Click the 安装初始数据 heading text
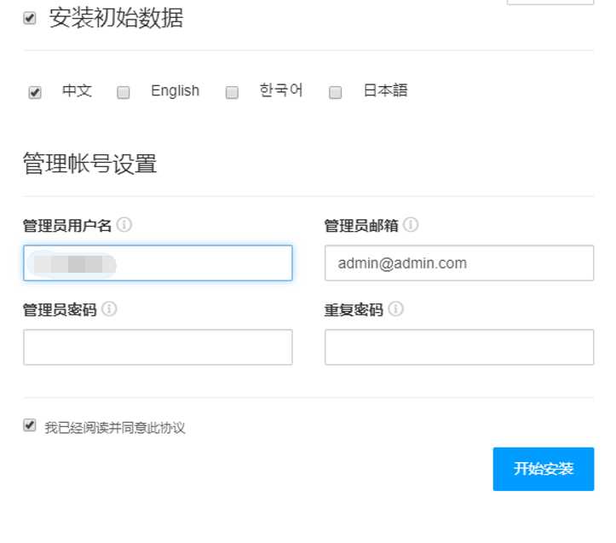Image resolution: width=616 pixels, height=543 pixels. coord(116,18)
